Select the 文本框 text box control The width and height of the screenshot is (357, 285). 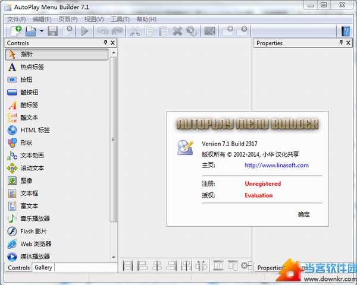57,194
